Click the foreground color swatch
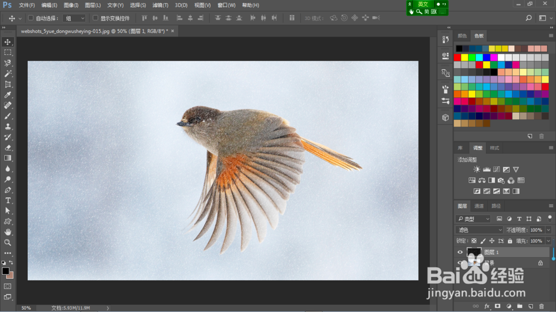The height and width of the screenshot is (312, 556). 6,271
